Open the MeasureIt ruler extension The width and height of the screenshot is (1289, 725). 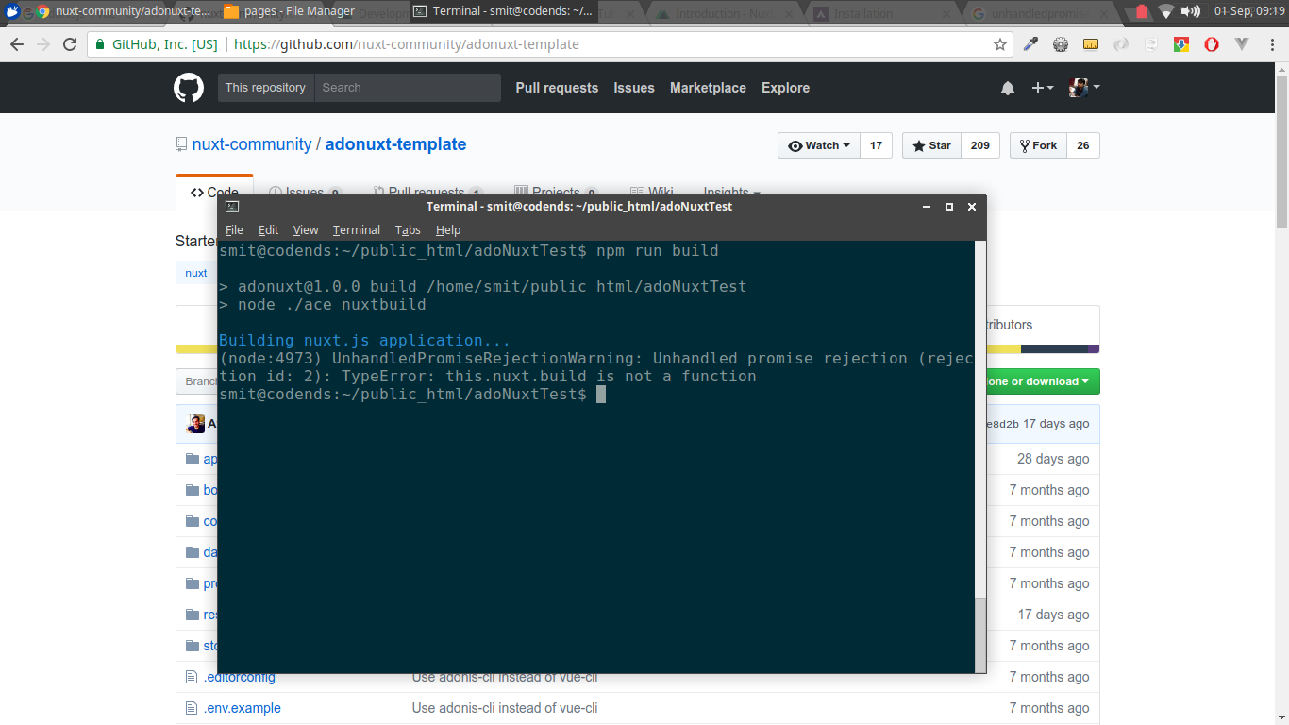[x=1091, y=43]
